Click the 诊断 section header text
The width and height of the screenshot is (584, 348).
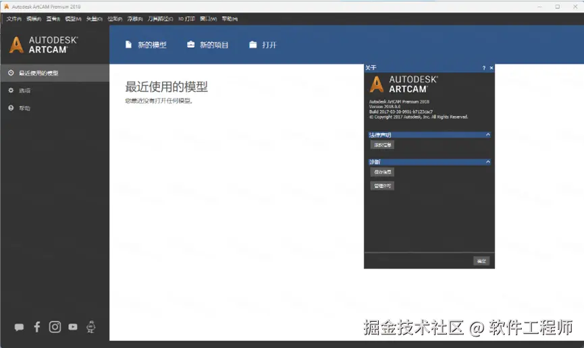(x=375, y=162)
